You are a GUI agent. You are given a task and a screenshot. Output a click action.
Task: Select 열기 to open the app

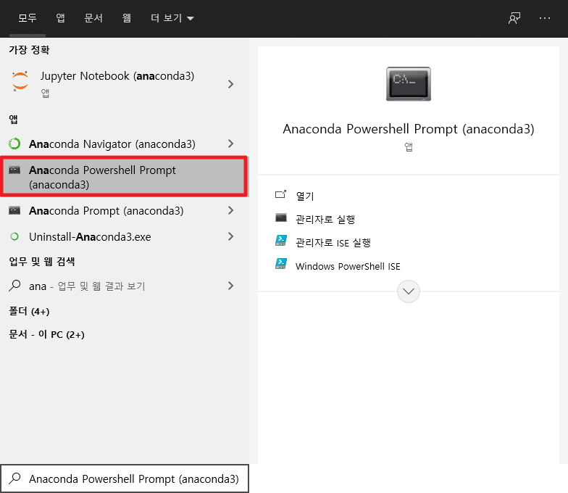click(305, 196)
